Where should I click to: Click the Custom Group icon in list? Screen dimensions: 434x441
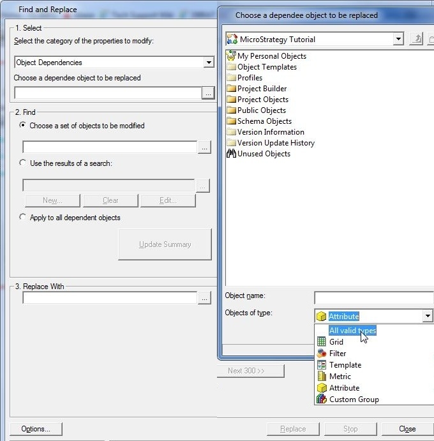pos(322,400)
